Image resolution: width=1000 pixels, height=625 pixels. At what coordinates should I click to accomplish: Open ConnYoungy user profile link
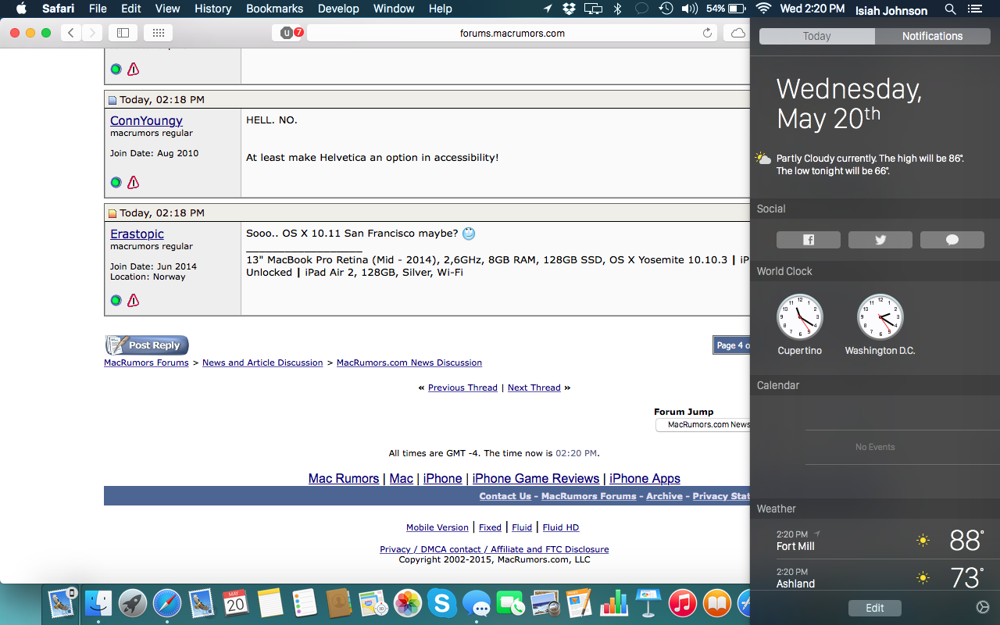click(x=146, y=120)
